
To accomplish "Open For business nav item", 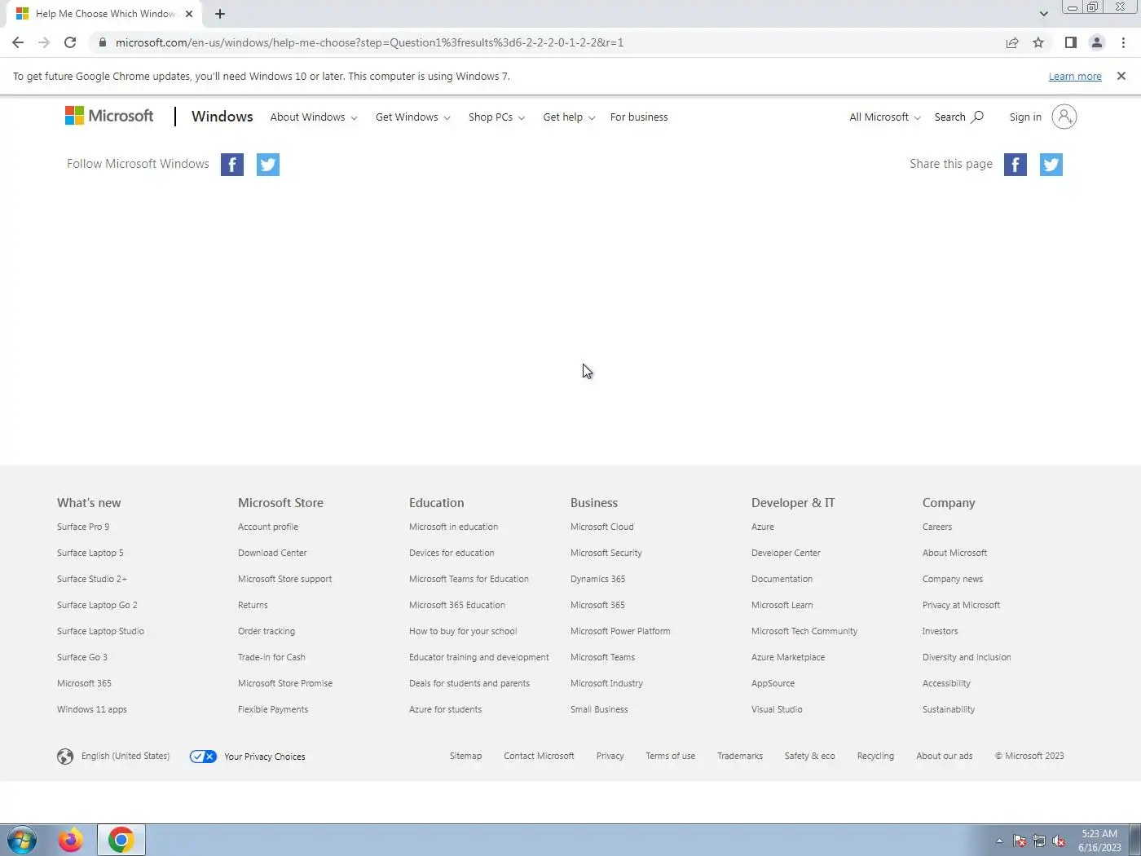I will coord(639,117).
